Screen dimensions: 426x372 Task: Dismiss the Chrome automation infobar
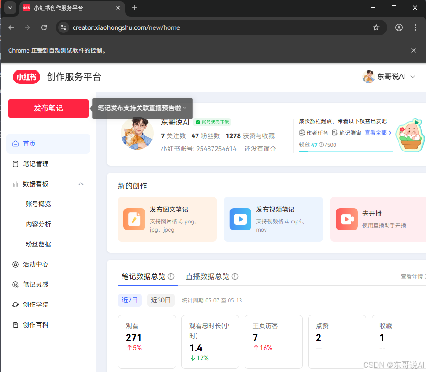point(414,51)
